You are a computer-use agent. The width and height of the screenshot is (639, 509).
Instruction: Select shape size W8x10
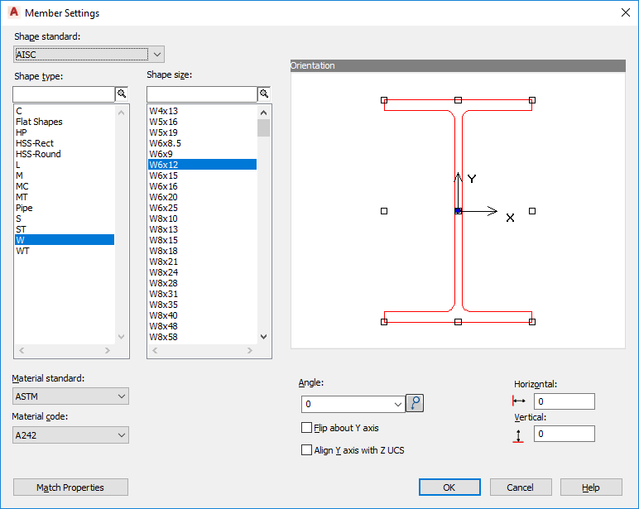click(203, 218)
